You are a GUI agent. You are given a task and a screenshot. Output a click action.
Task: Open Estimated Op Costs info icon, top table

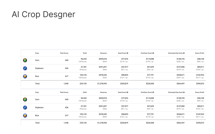184,53
